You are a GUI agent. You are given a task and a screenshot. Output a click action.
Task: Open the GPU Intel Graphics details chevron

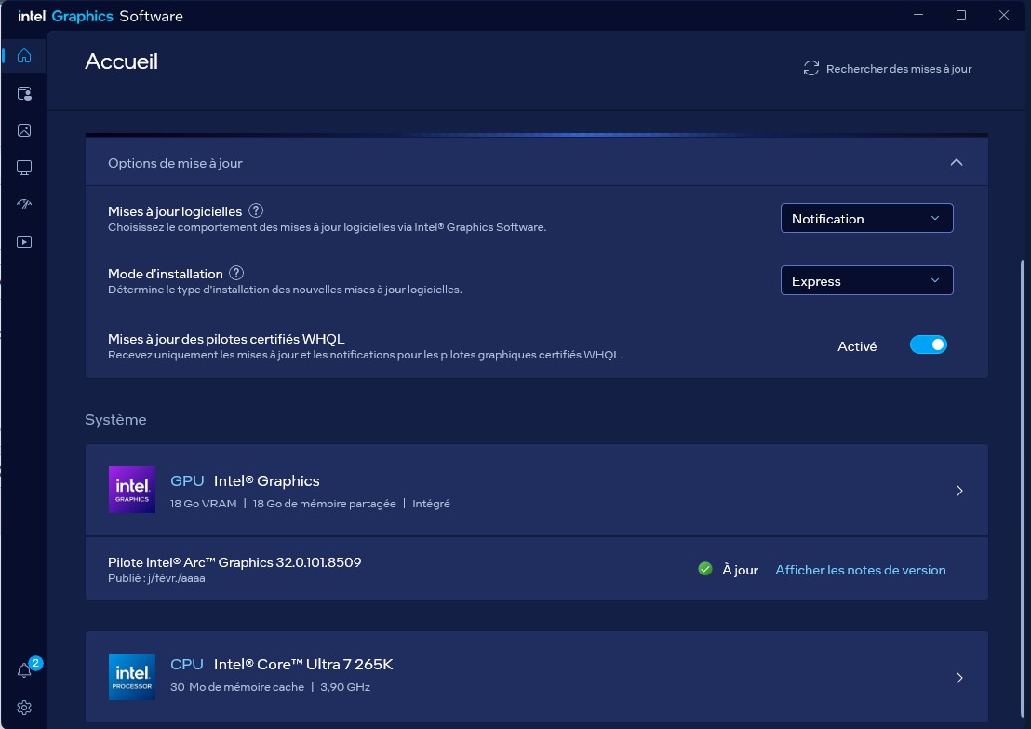pyautogui.click(x=959, y=491)
